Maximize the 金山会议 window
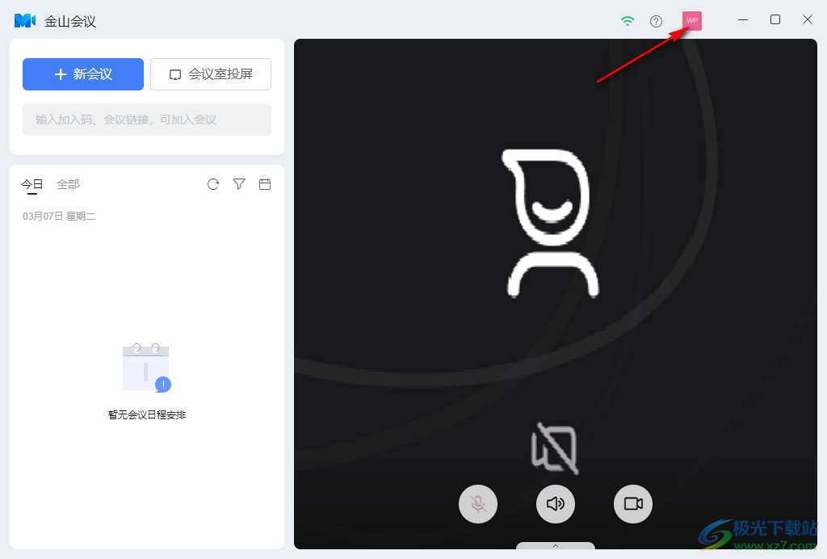Screen dimensions: 827x559 tap(775, 20)
